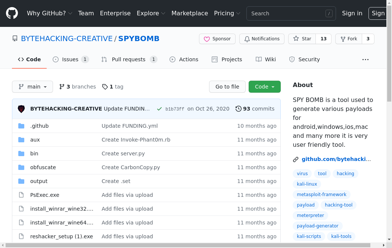Image resolution: width=392 pixels, height=248 pixels.
Task: Open the metasploit-framework topic tag
Action: (321, 195)
